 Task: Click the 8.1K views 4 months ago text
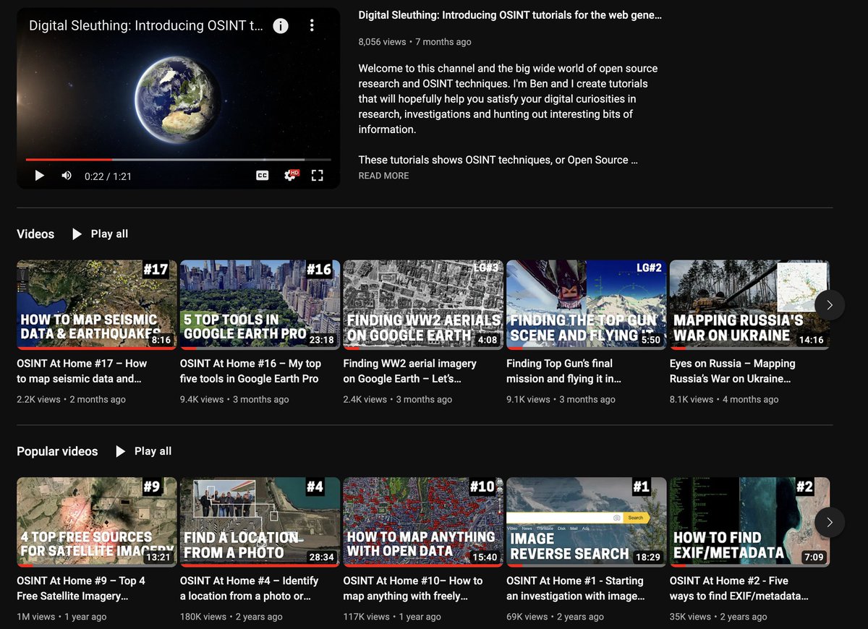[x=724, y=399]
